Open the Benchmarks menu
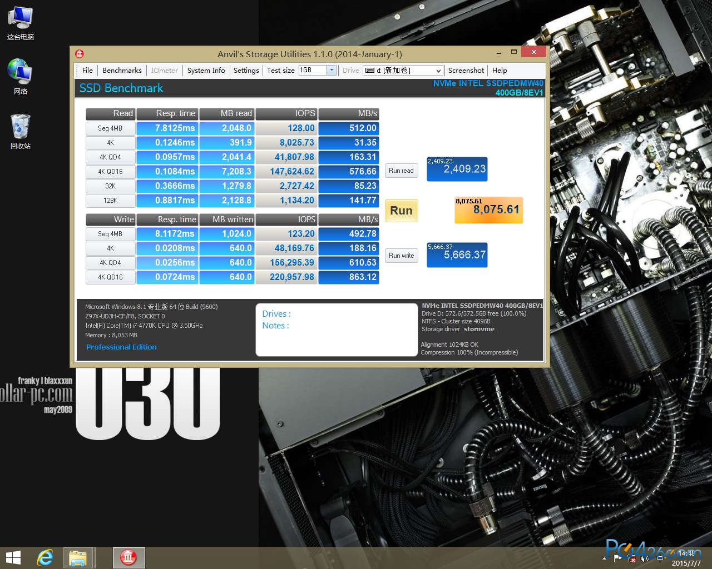The height and width of the screenshot is (569, 712). 122,71
